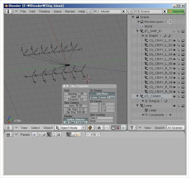The image size is (189, 178).
Task: Click the Clip End 500.00 field
Action: tap(76, 112)
